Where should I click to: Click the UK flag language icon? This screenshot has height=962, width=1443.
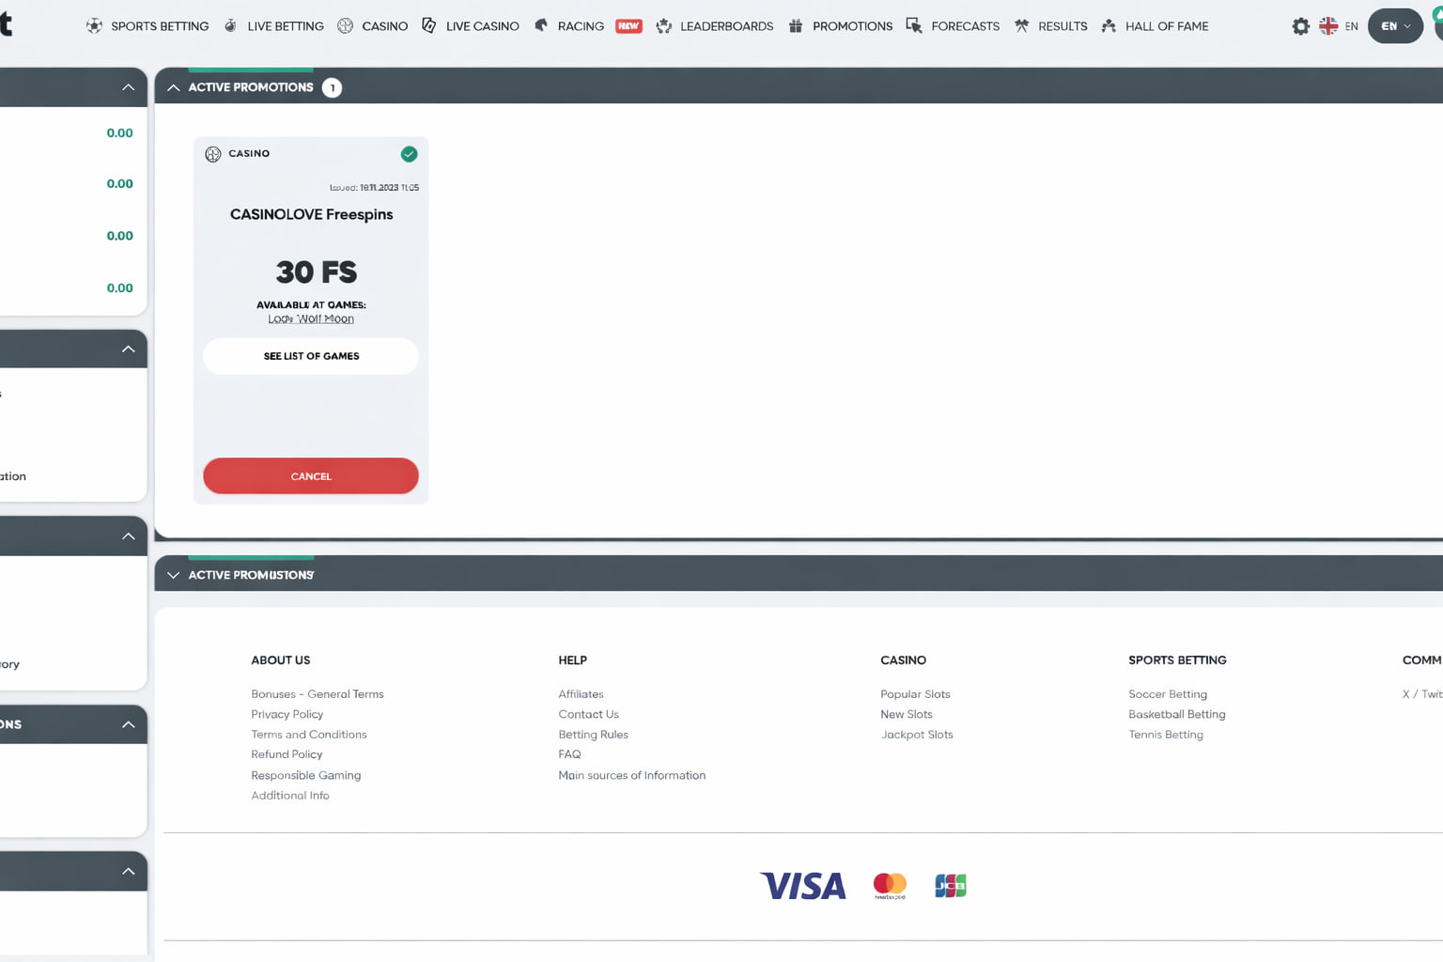(1328, 26)
